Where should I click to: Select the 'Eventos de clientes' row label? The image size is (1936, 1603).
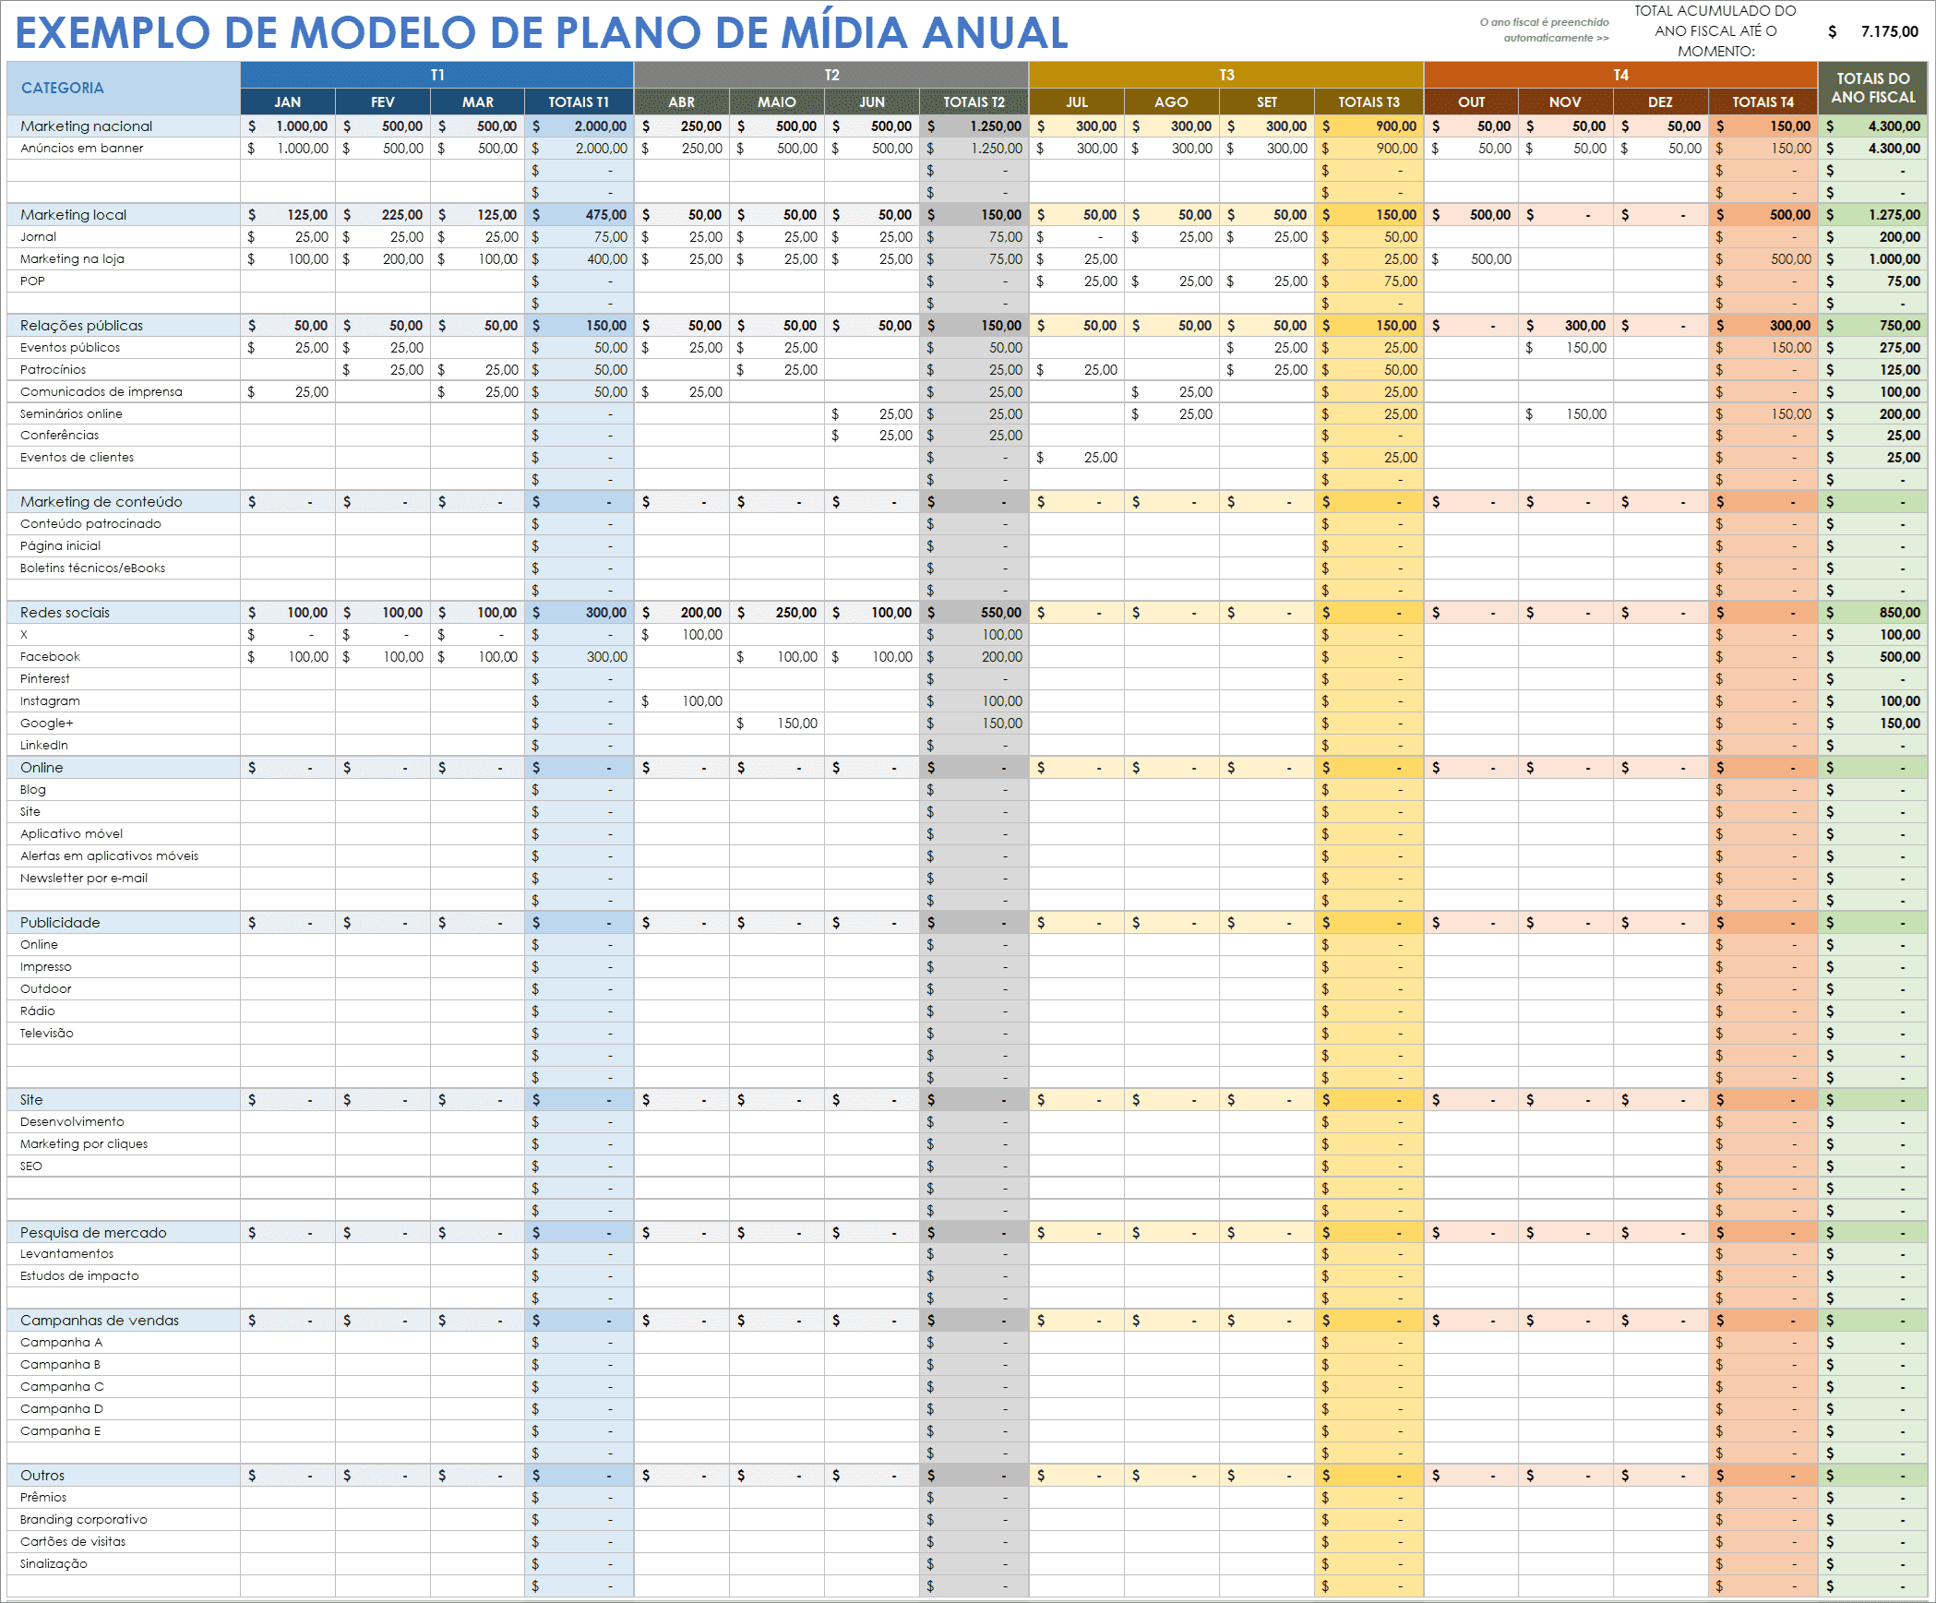78,457
